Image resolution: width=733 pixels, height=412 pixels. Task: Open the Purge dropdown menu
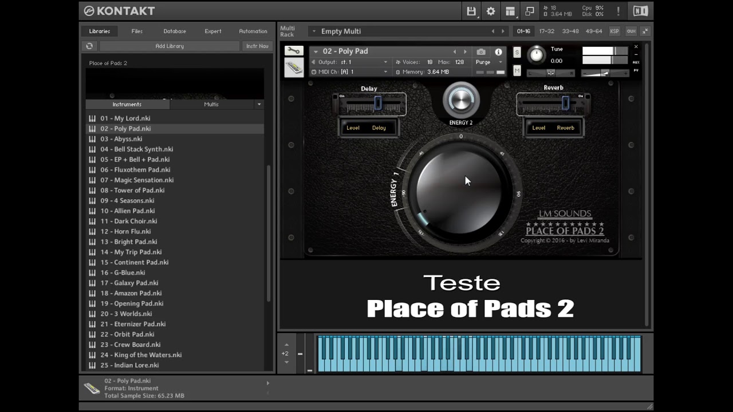489,62
